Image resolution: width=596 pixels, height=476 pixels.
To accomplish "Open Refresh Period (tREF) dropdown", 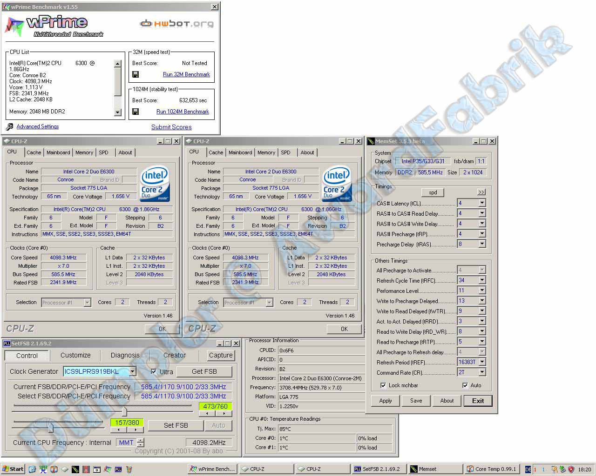I will (x=482, y=362).
